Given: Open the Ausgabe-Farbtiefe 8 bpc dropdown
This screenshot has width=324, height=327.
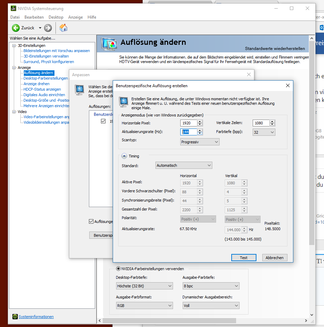Looking at the screenshot, I should [x=211, y=286].
